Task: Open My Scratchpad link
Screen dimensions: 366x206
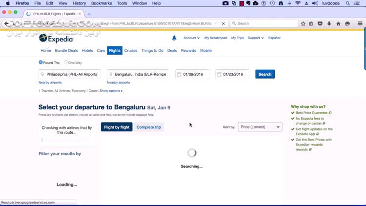Action: coord(216,38)
